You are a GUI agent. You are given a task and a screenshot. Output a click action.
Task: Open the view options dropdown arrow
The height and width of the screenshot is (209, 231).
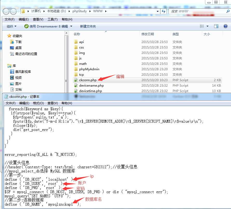point(207,26)
